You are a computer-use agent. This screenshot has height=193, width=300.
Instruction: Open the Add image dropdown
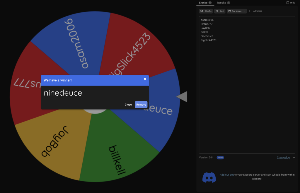(x=237, y=11)
